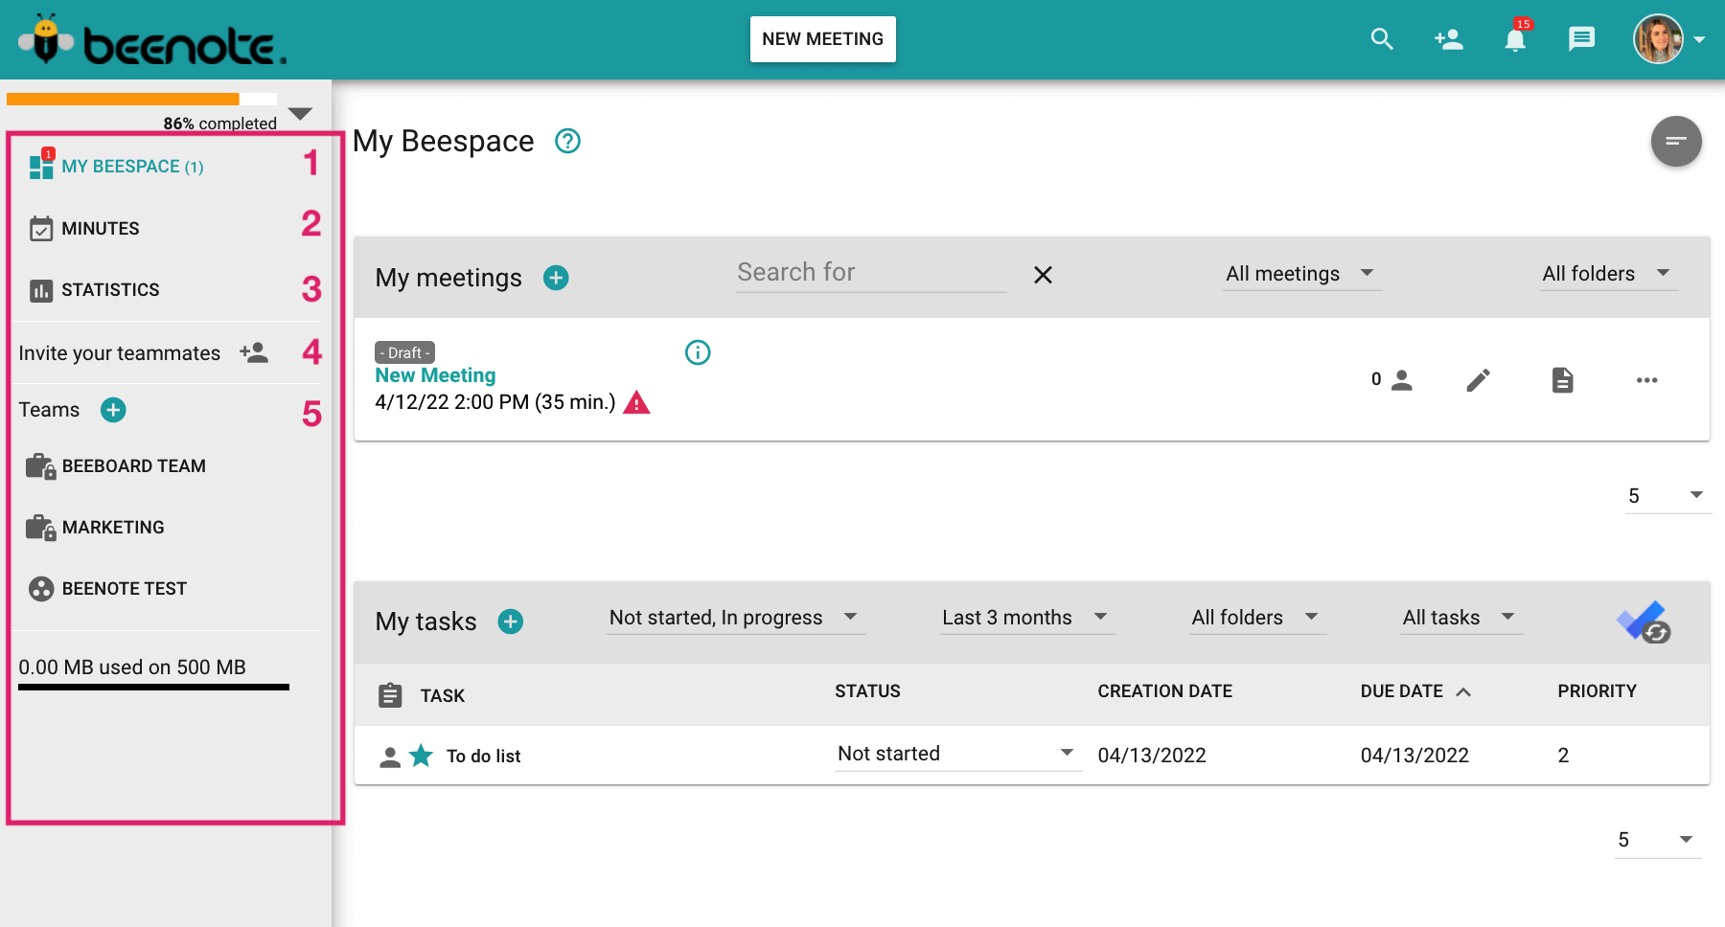Sort by STATUS column header
This screenshot has width=1725, height=927.
point(867,691)
